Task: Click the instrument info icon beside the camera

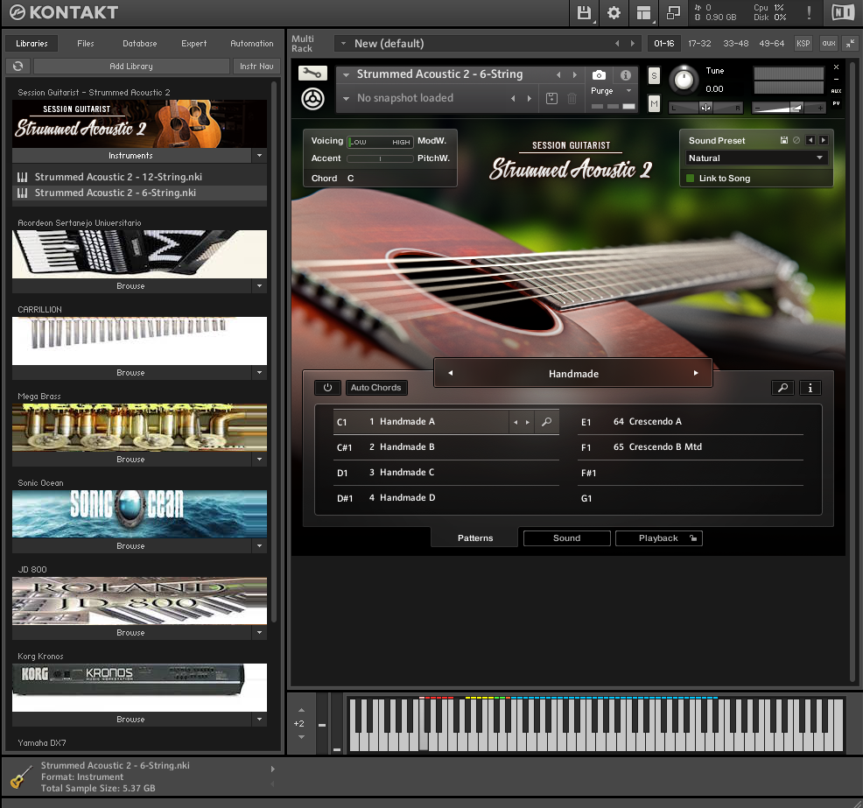Action: tap(626, 75)
